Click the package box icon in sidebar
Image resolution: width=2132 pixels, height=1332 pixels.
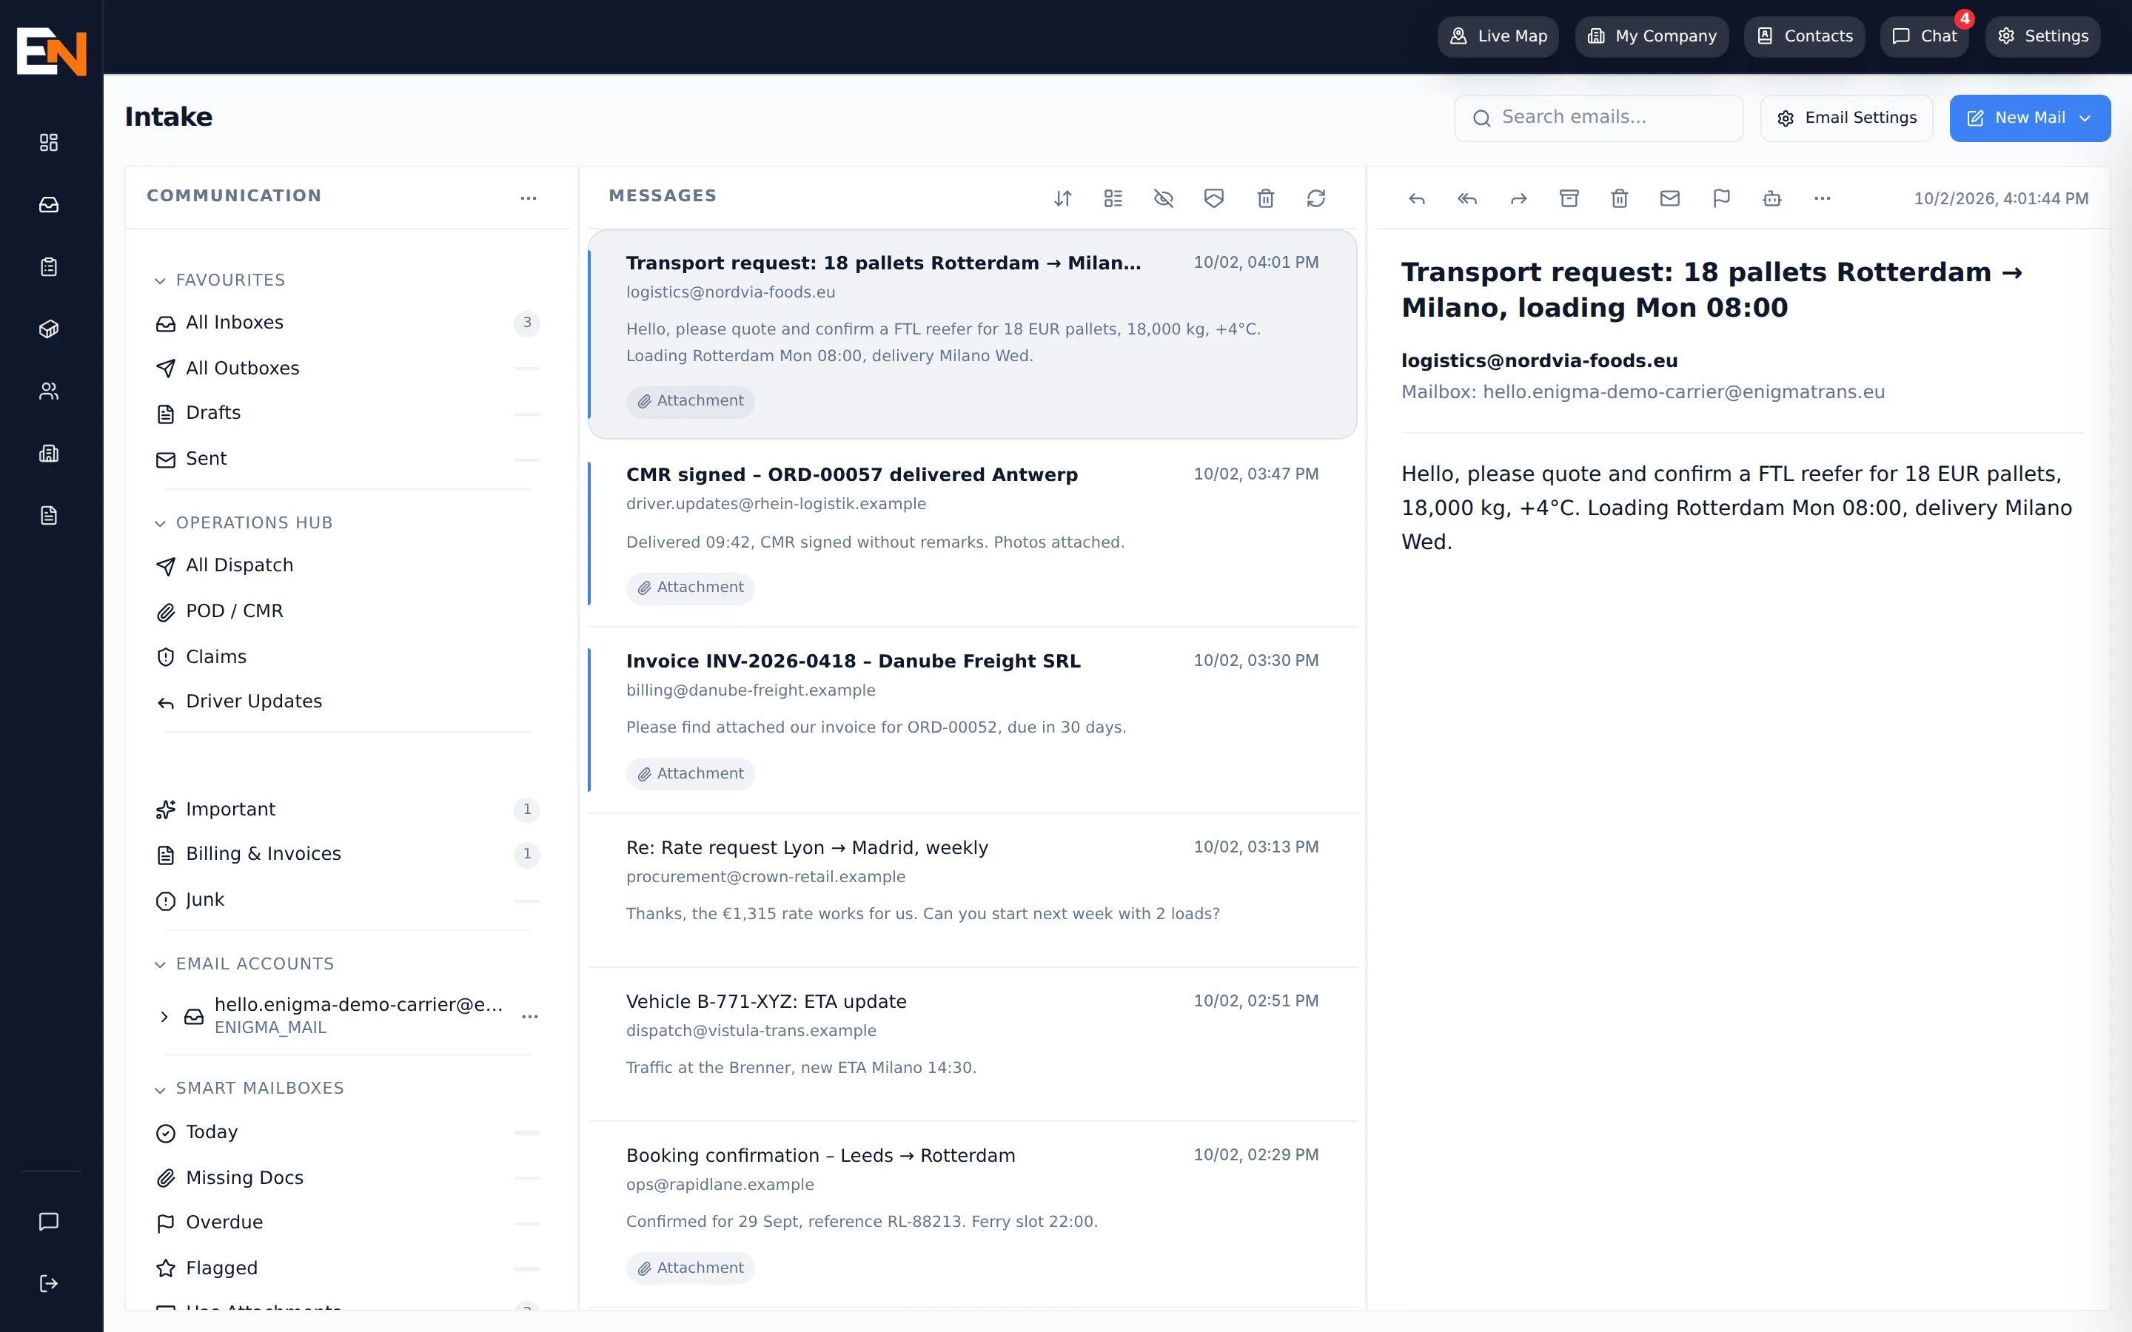pos(50,329)
